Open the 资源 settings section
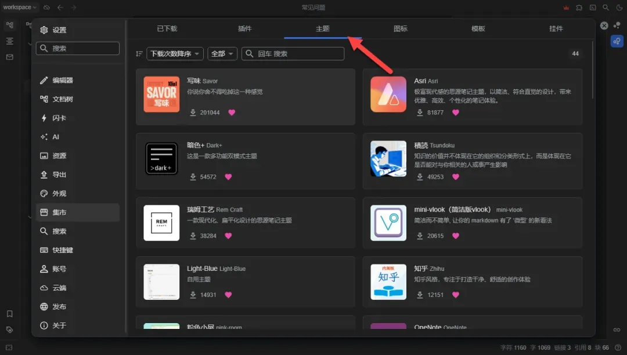 (78, 155)
